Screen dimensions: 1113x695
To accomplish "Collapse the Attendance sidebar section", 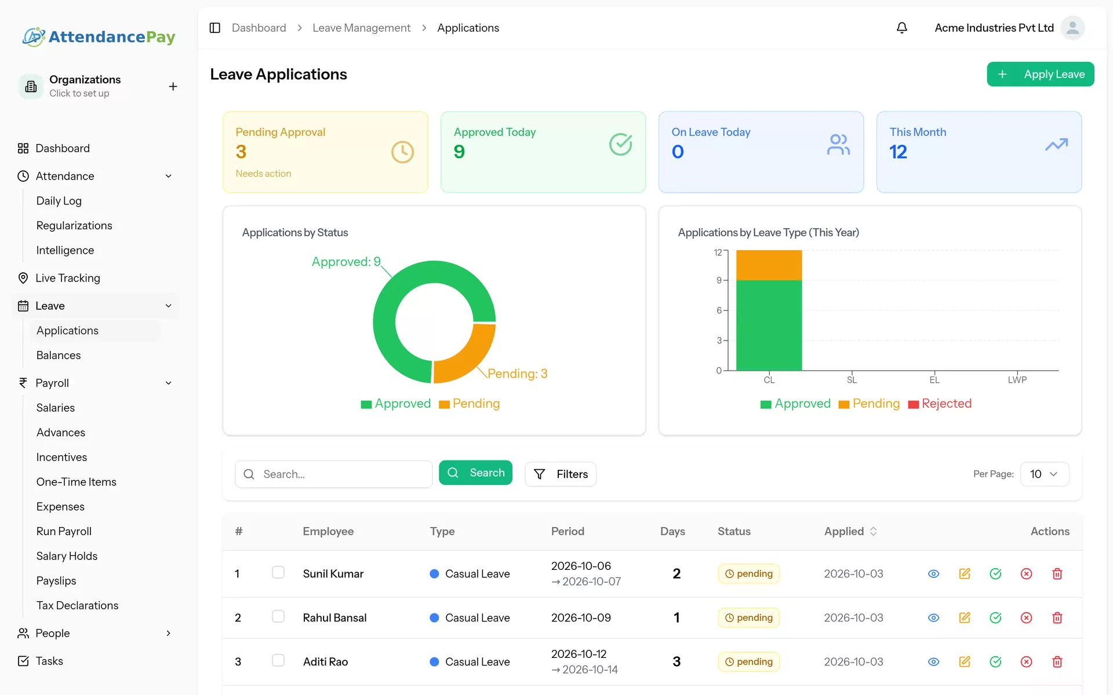I will [169, 176].
